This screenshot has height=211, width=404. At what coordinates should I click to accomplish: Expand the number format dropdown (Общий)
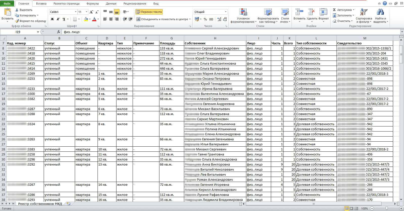tap(226, 12)
